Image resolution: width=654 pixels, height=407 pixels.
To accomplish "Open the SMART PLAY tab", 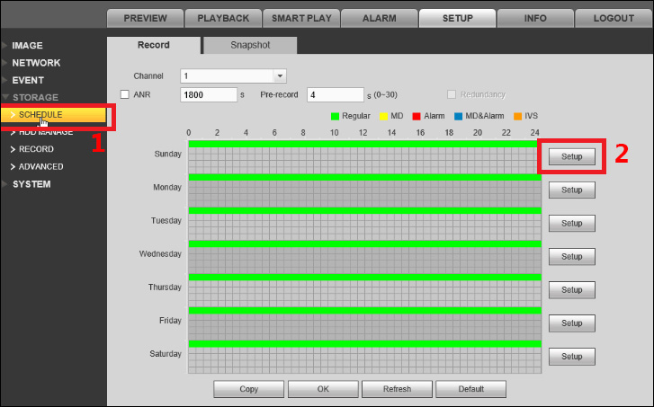I will click(x=301, y=18).
